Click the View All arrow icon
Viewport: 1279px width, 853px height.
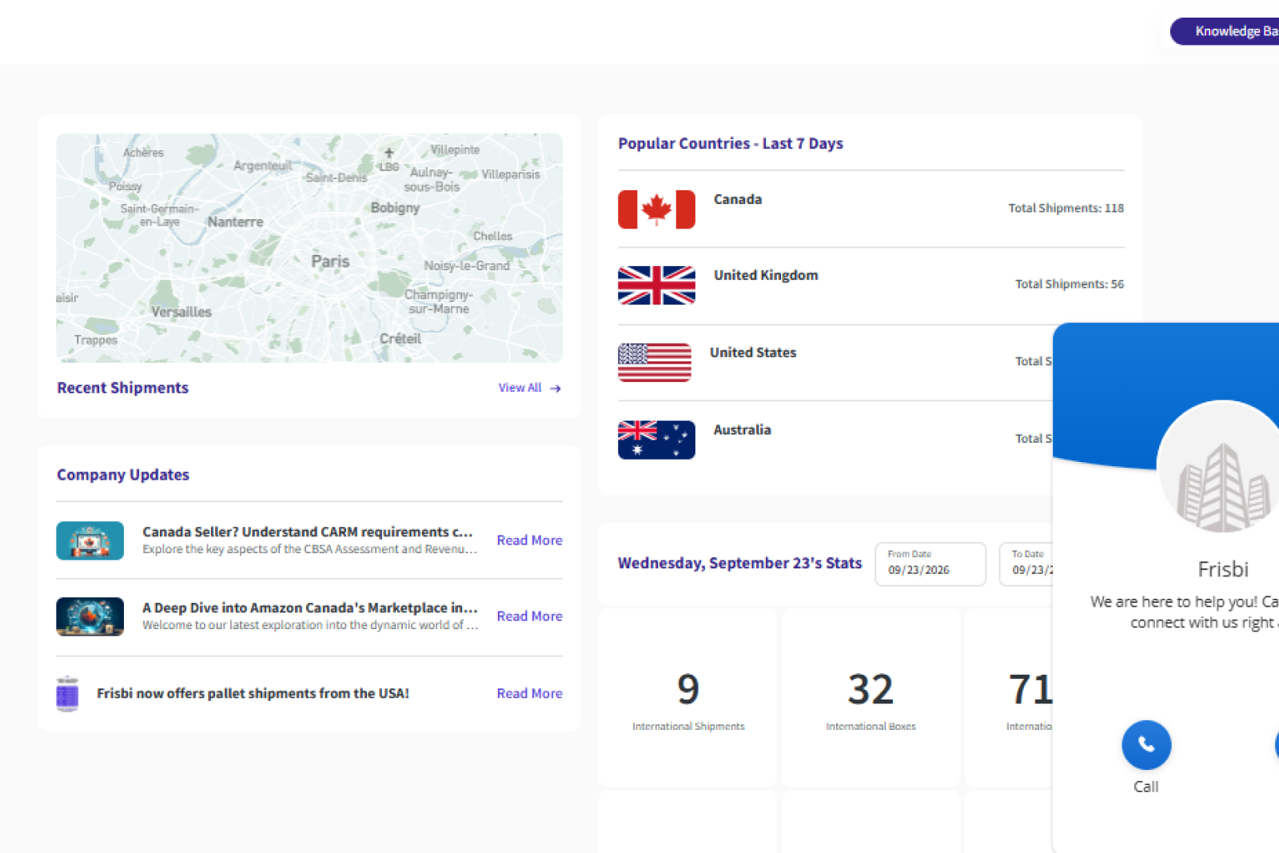pyautogui.click(x=556, y=389)
